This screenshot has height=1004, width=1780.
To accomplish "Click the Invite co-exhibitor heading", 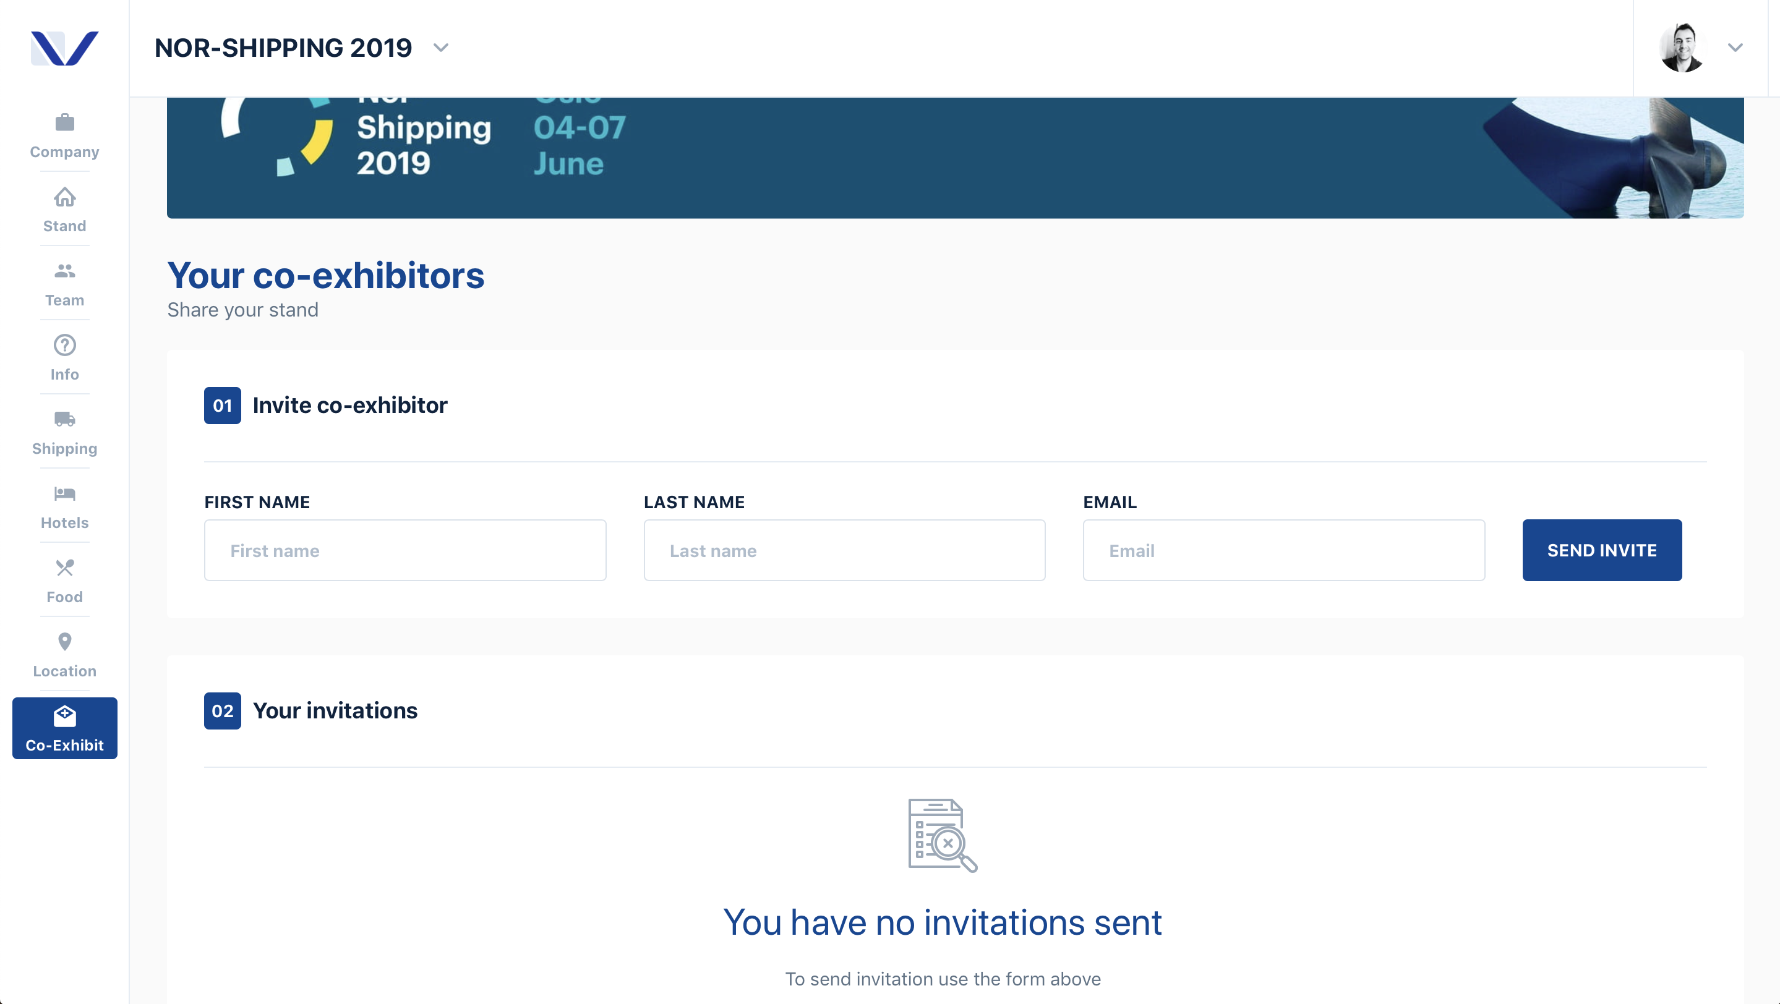I will (349, 406).
